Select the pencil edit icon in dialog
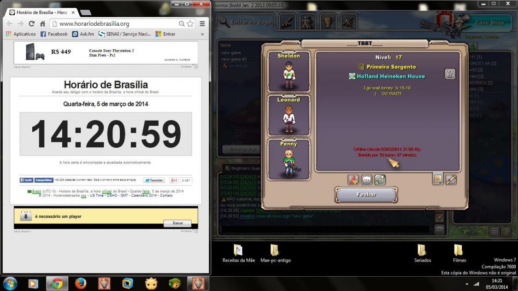This screenshot has width=518, height=291. point(451,180)
